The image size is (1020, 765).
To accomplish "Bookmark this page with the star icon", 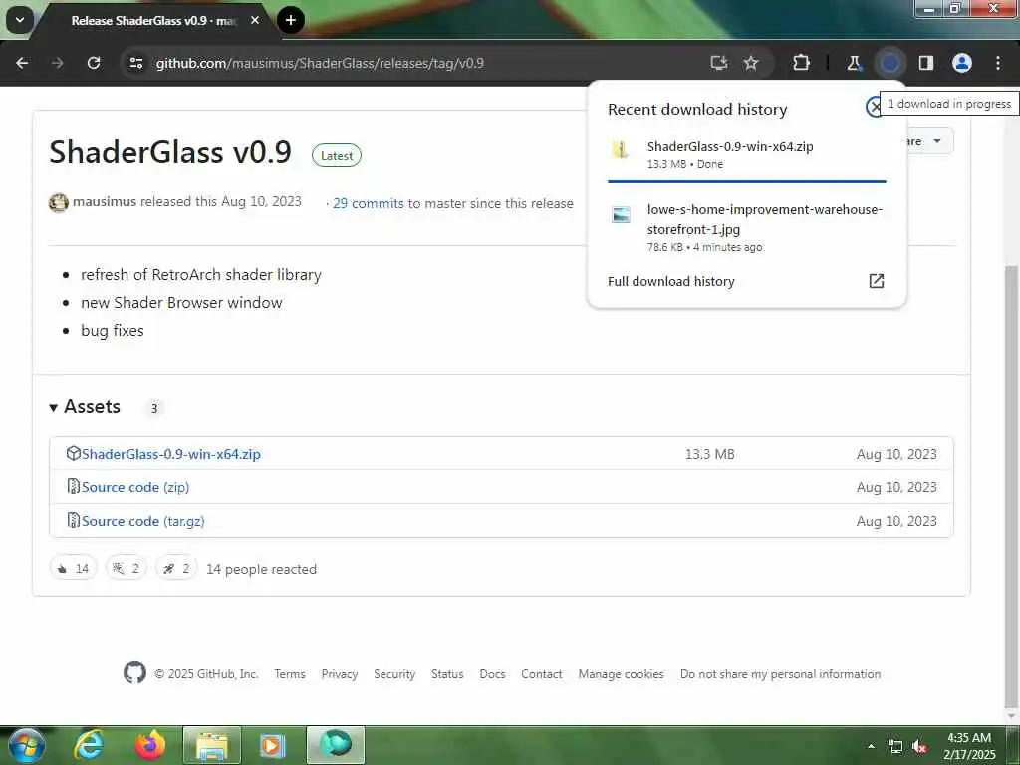I will click(x=751, y=63).
